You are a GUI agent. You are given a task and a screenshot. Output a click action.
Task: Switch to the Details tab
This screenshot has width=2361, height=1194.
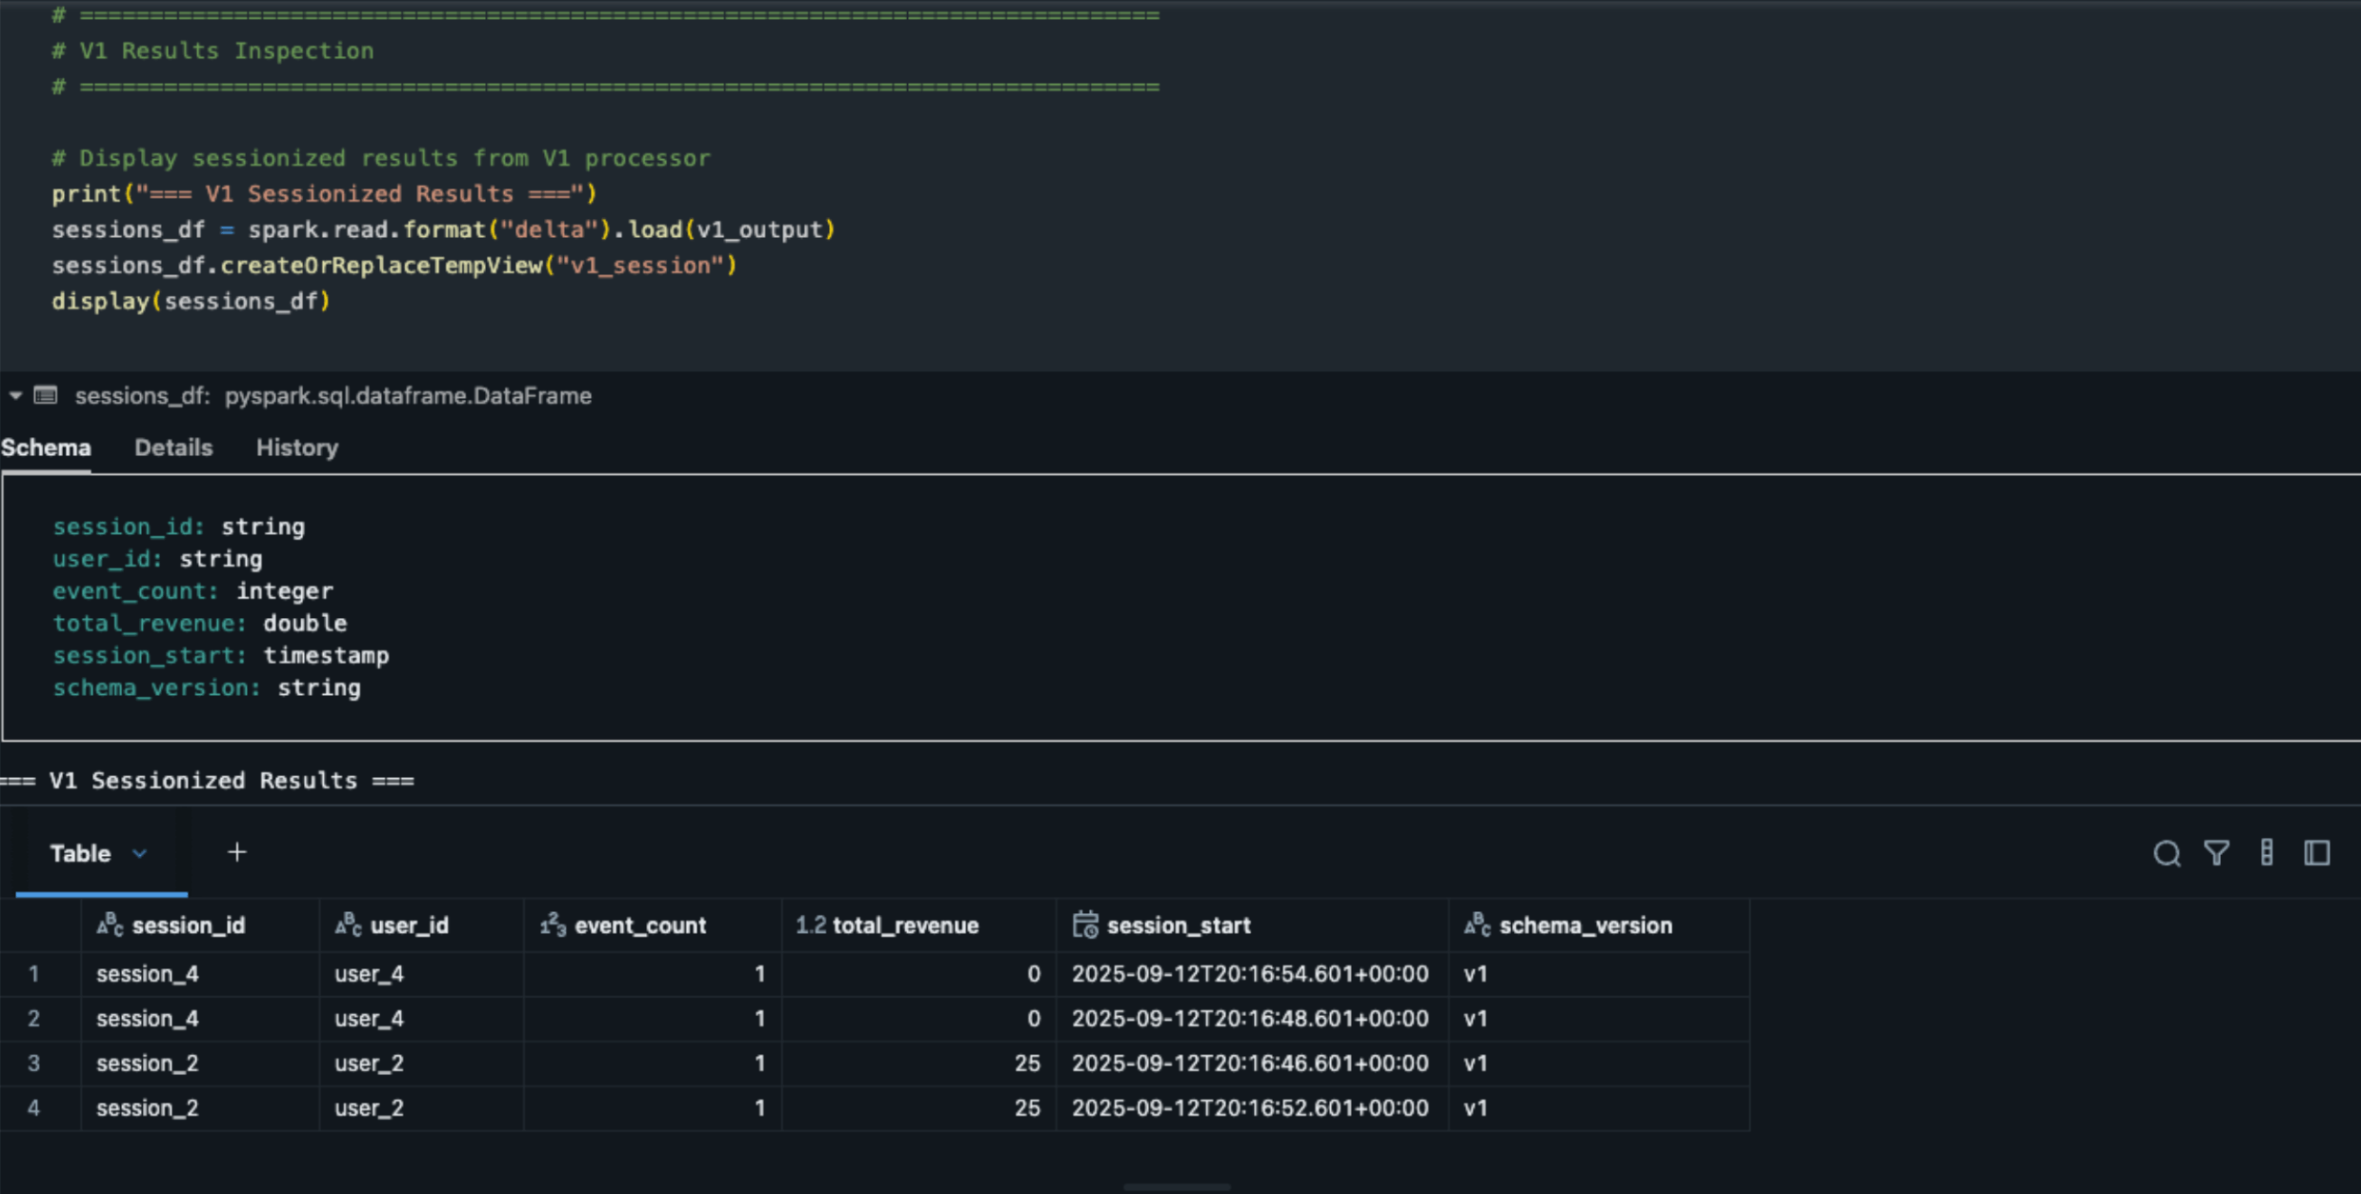click(x=173, y=448)
